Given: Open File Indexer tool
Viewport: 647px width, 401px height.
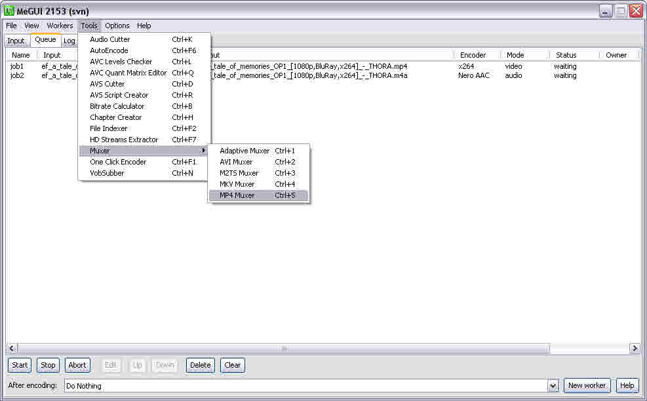Looking at the screenshot, I should coord(144,128).
